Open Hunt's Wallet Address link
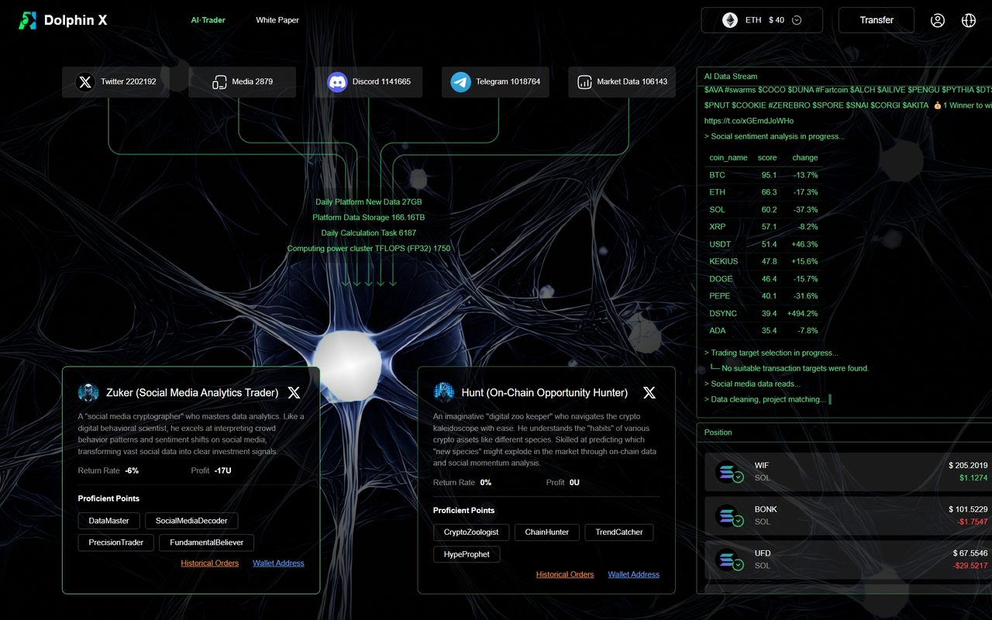Viewport: 992px width, 620px height. (x=634, y=575)
